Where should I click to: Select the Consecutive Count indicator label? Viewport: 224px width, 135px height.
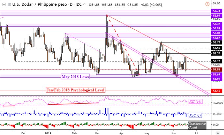point(197,125)
